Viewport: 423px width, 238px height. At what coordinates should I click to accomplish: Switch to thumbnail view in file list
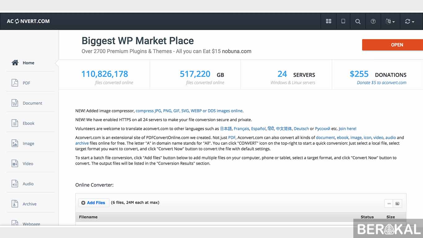click(397, 204)
